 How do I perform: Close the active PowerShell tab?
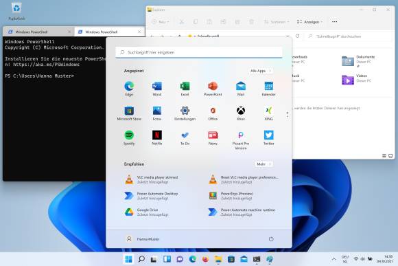click(139, 32)
